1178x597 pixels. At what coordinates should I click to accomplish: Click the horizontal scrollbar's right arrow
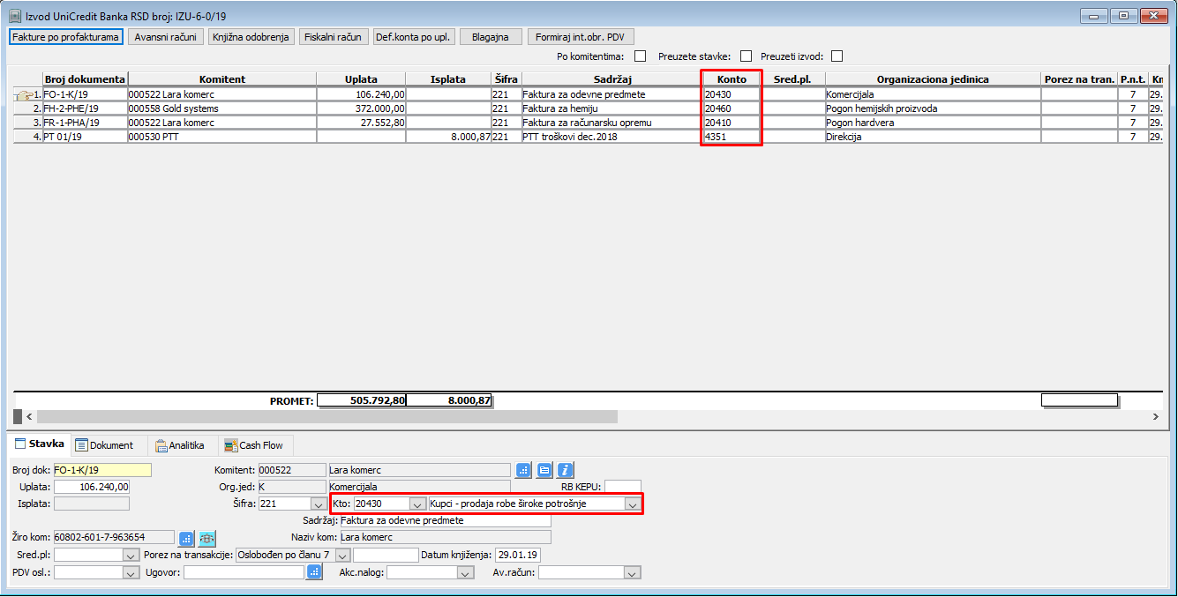1156,416
